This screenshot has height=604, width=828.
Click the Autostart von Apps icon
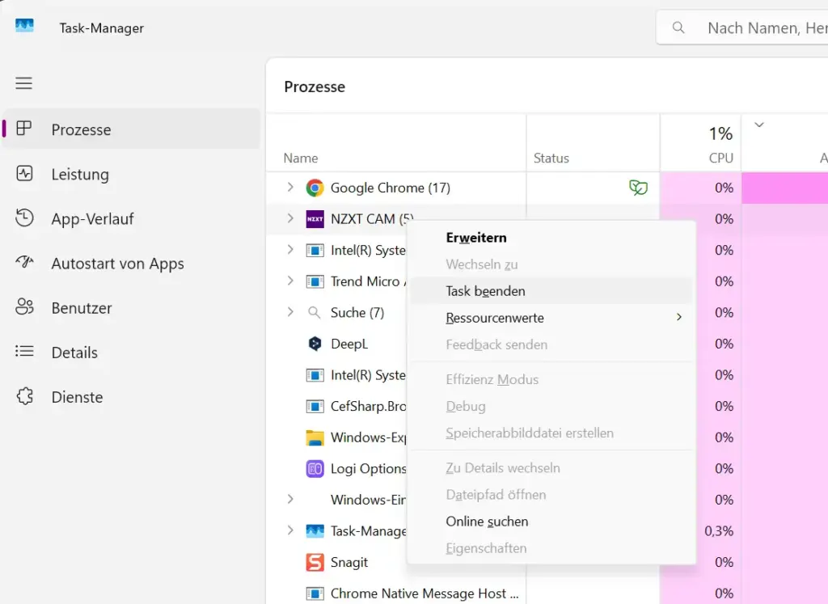24,262
